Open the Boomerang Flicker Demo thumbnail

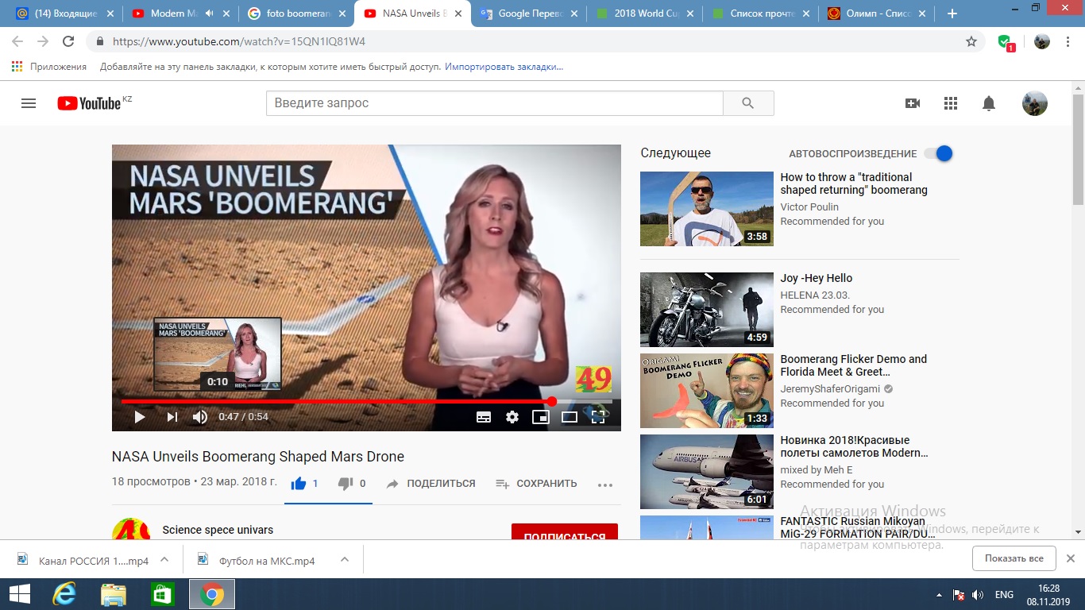click(x=707, y=391)
